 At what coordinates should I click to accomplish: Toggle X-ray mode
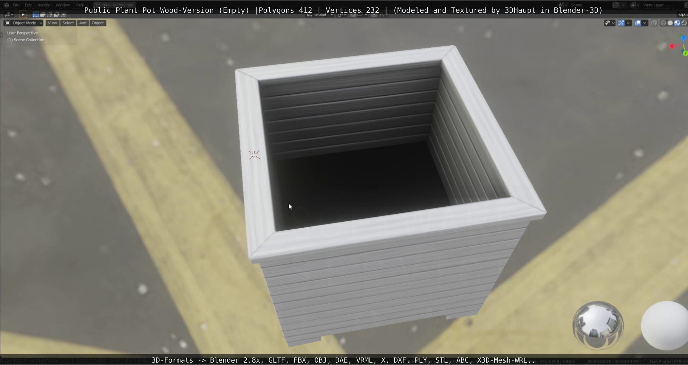pos(654,23)
